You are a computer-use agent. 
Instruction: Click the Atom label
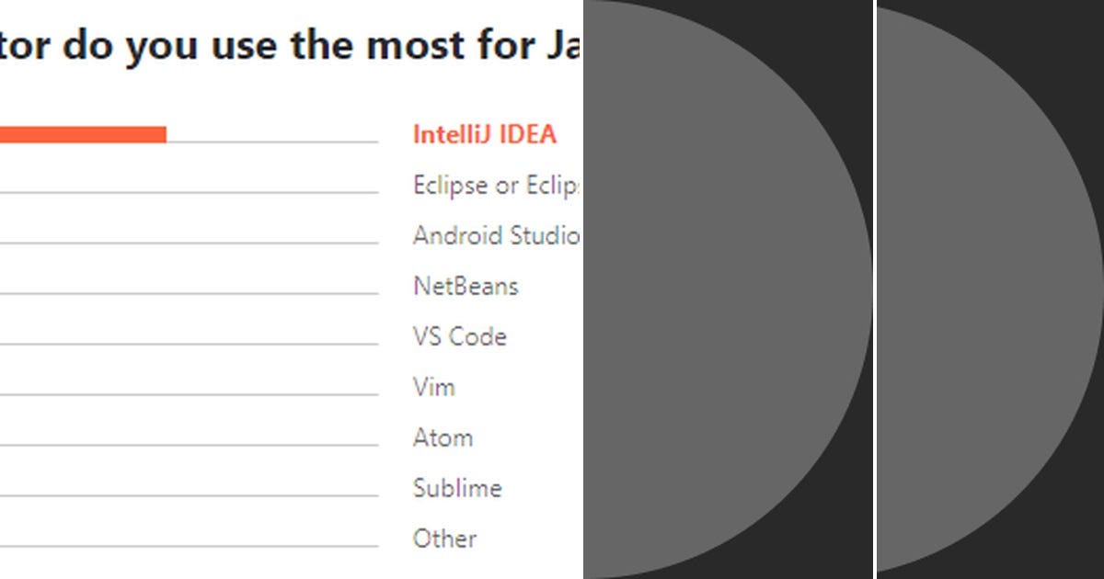click(443, 437)
